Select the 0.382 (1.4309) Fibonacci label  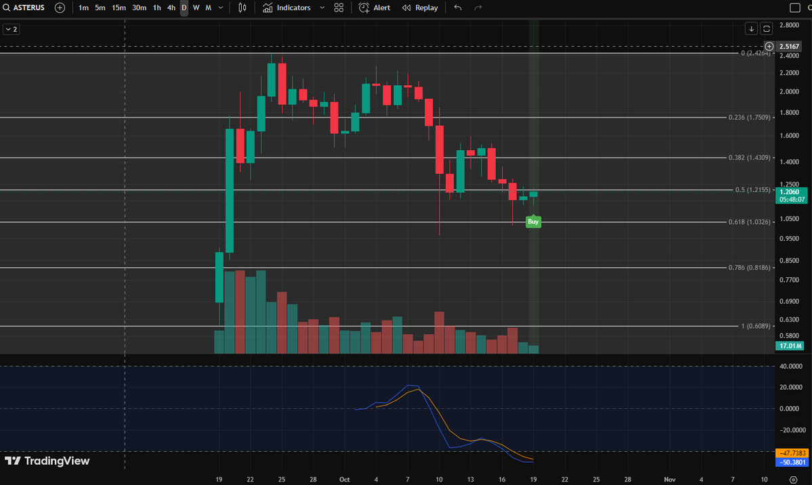point(749,158)
